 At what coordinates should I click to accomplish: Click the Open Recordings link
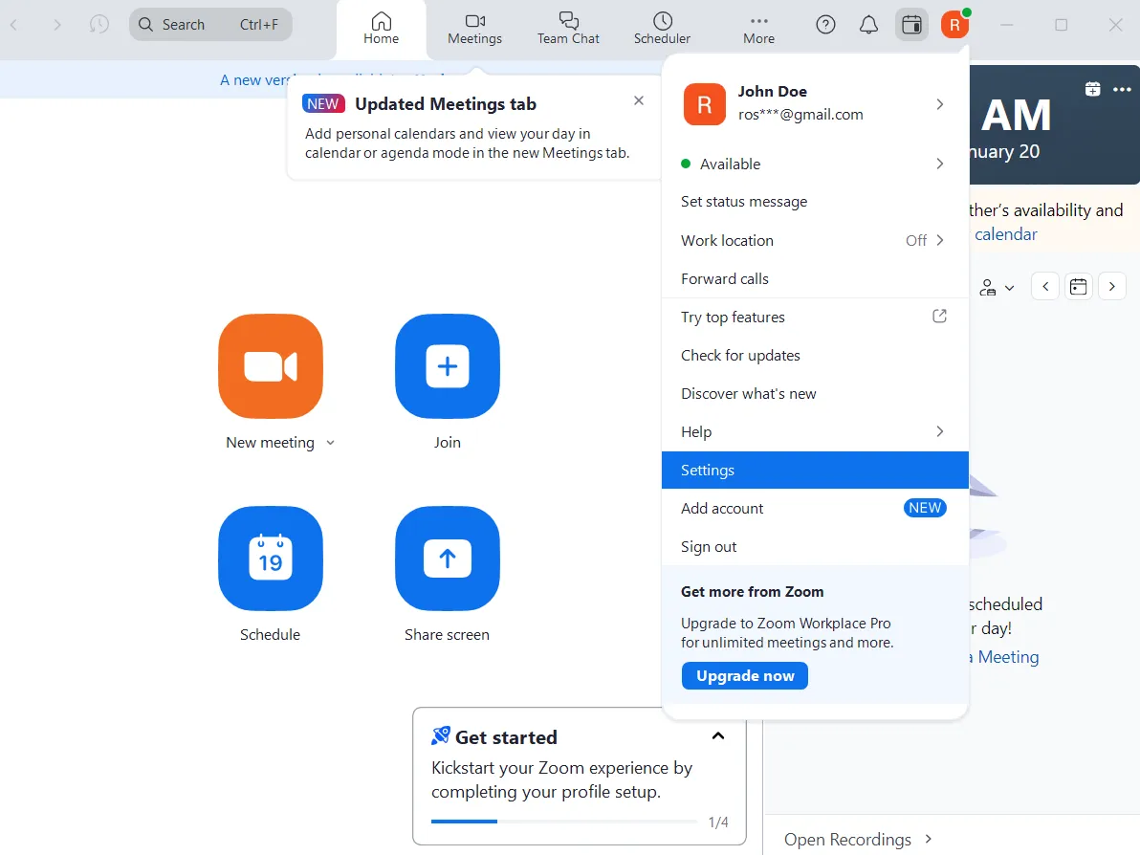(x=847, y=839)
